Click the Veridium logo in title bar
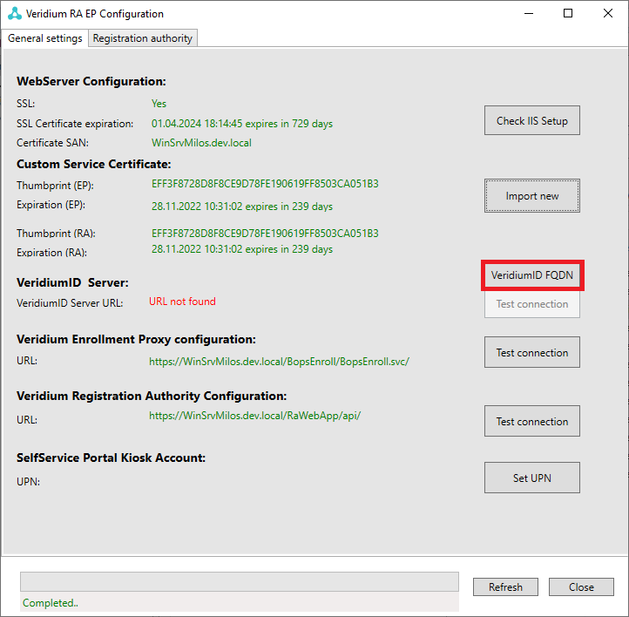The image size is (629, 617). pyautogui.click(x=14, y=14)
